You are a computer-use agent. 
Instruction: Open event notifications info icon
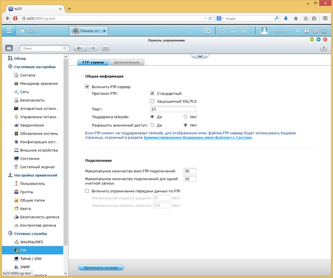pos(244,31)
